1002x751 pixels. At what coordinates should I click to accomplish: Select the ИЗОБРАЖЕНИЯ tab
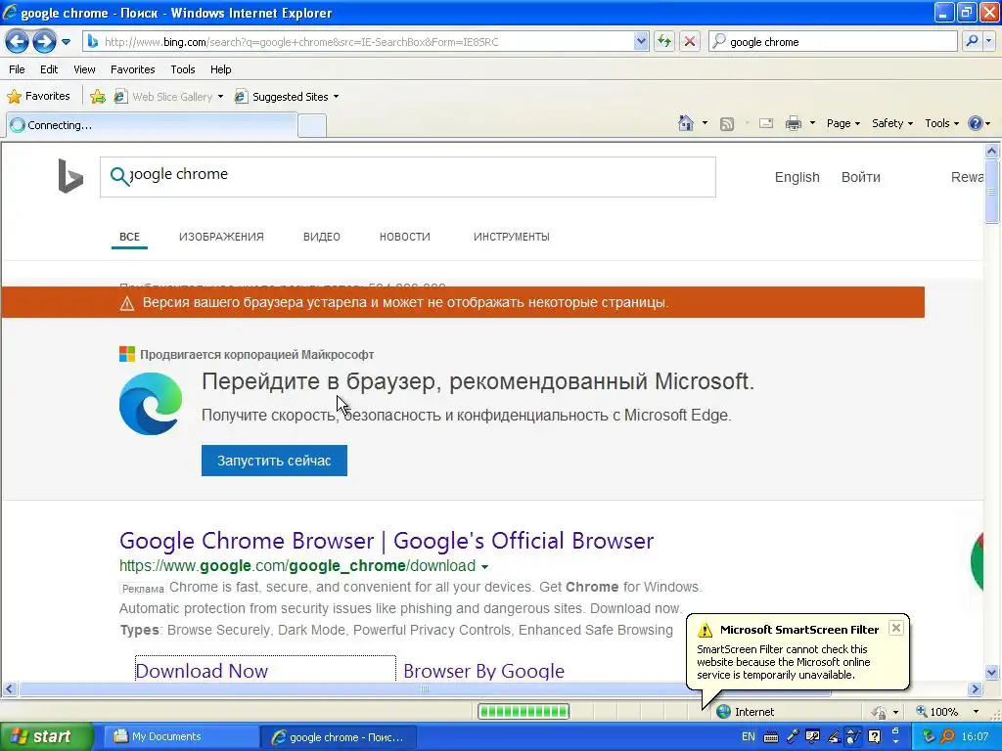click(x=221, y=237)
